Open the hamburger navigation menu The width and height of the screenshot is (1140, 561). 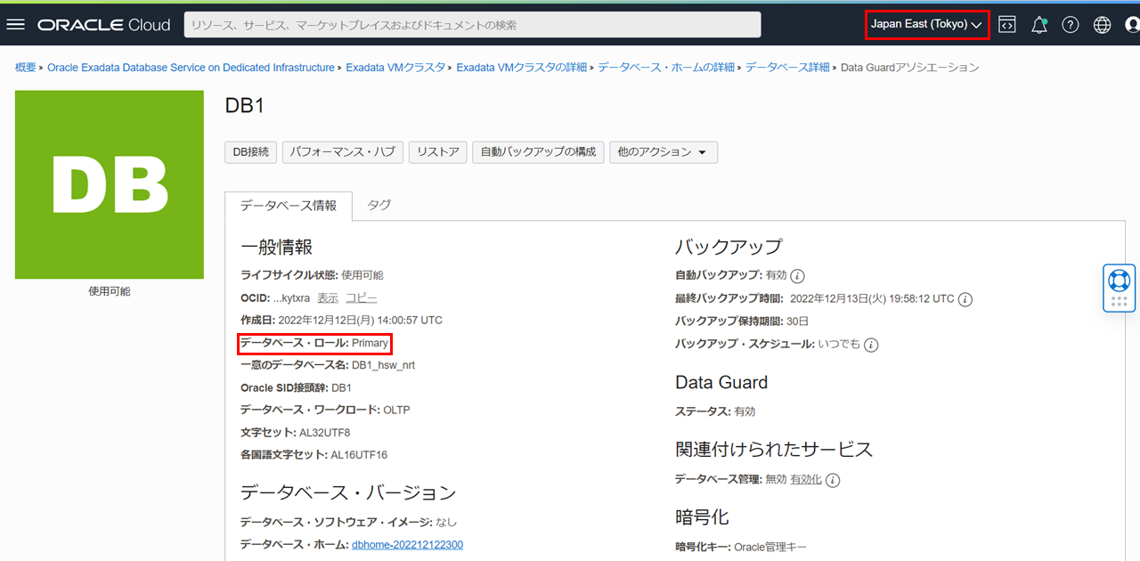pyautogui.click(x=15, y=25)
